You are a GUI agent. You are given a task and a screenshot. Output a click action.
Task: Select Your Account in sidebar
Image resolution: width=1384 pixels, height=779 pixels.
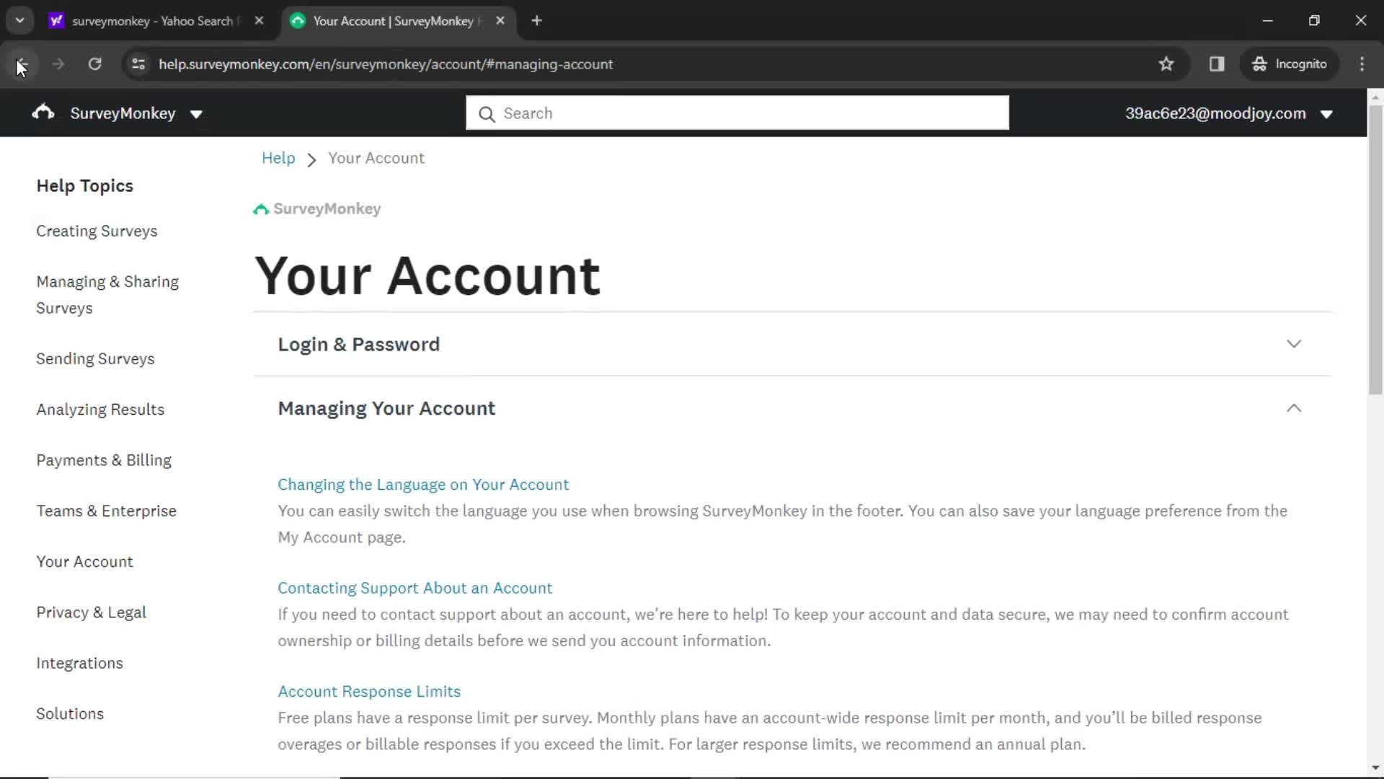tap(84, 561)
